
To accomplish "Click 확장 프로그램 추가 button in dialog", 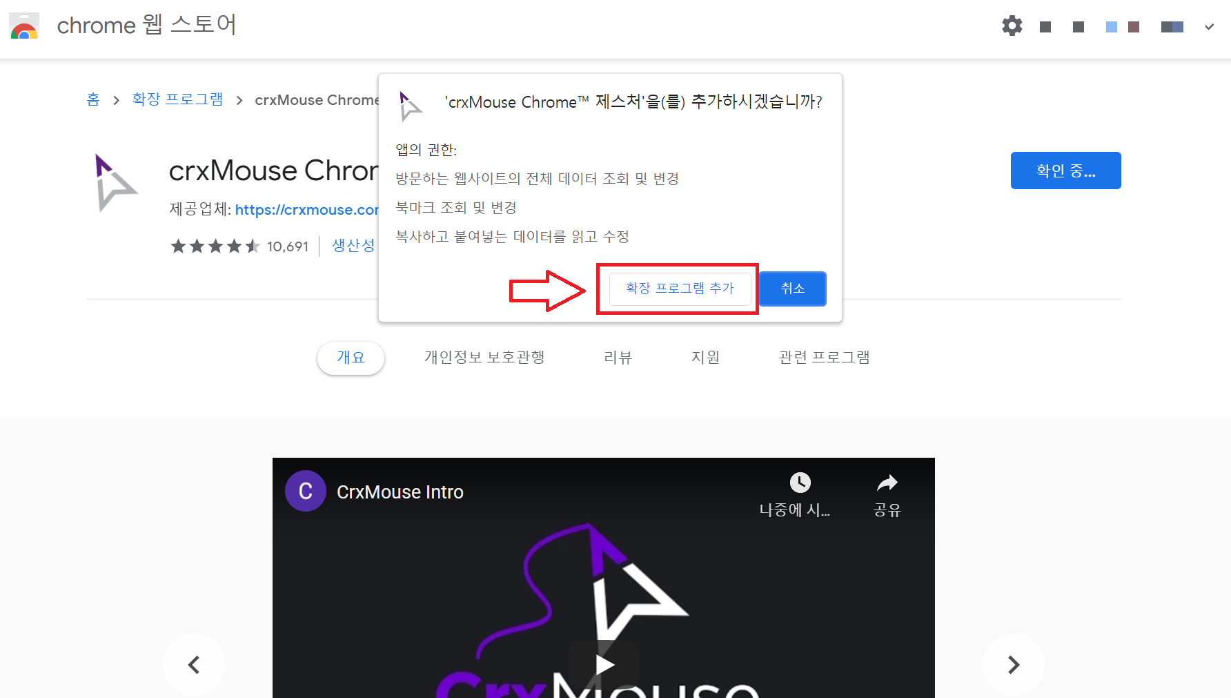I will 680,289.
